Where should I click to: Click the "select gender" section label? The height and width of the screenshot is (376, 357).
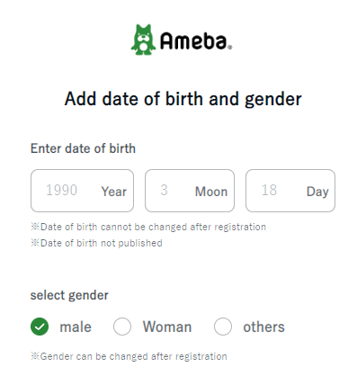pos(69,295)
